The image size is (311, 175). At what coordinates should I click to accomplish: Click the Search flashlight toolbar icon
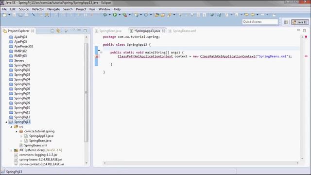169,15
